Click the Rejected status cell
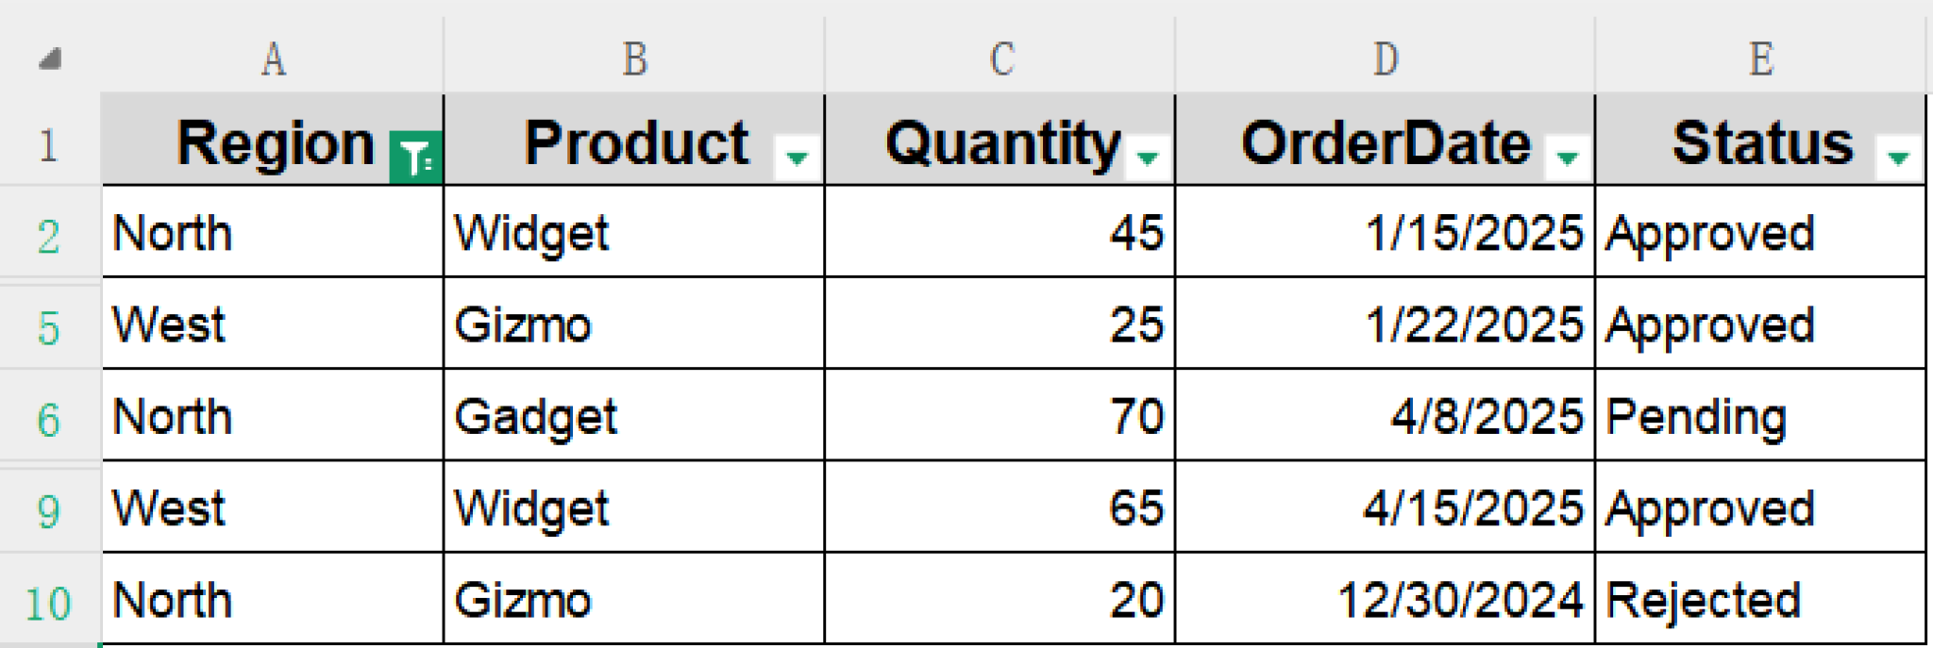Screen dimensions: 1933x648 point(1760,597)
